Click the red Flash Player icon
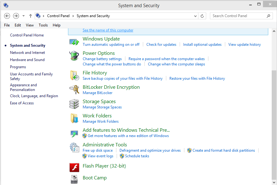 pyautogui.click(x=74, y=167)
